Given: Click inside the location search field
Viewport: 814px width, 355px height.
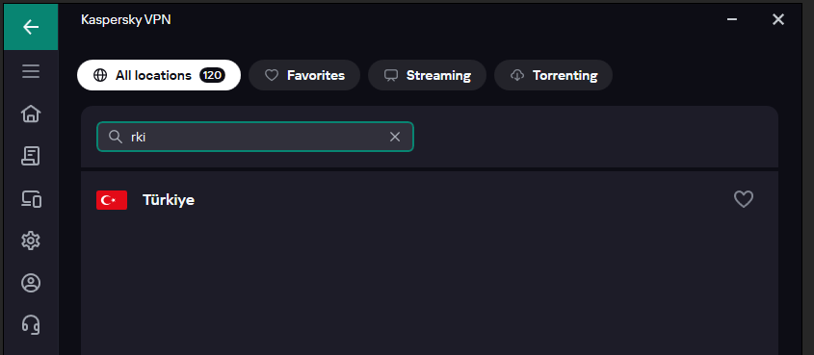Looking at the screenshot, I should tap(255, 137).
